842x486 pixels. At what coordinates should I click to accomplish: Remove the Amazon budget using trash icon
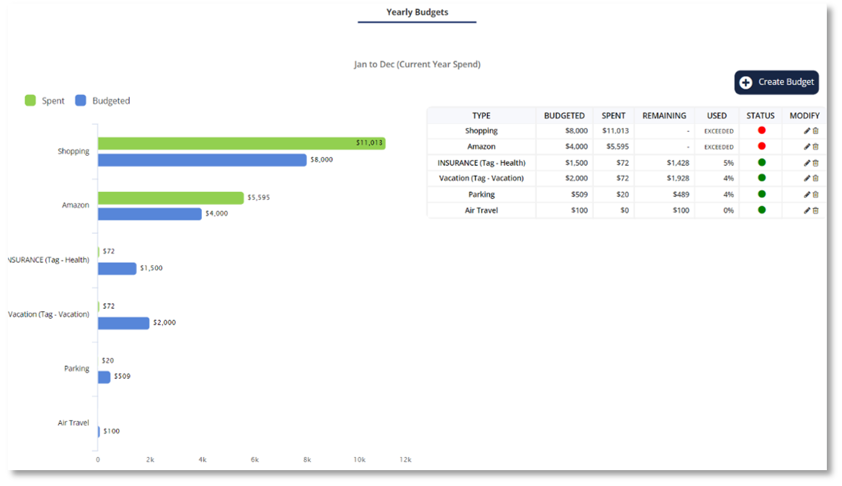[x=816, y=147]
